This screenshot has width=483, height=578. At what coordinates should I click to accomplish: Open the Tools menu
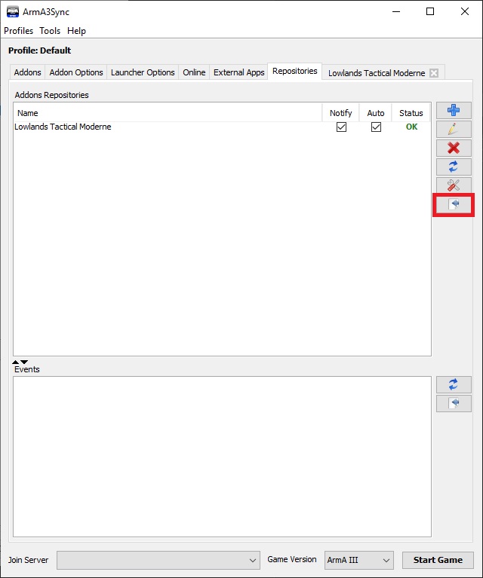(50, 31)
